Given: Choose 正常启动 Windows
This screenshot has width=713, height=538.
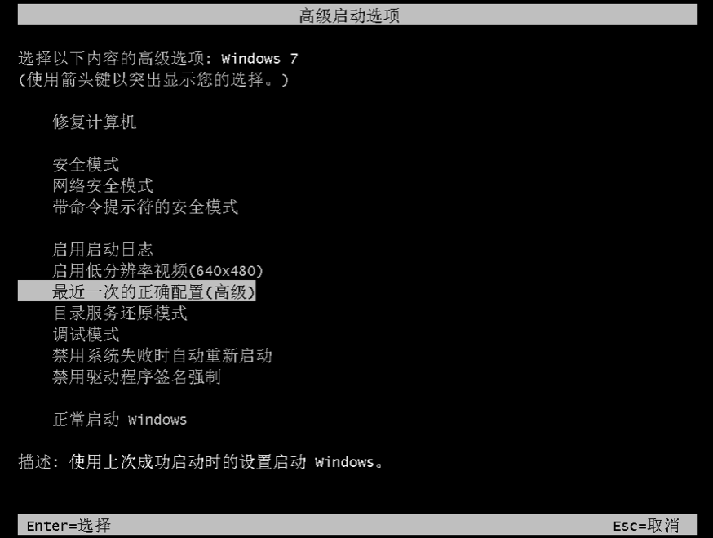Looking at the screenshot, I should [x=120, y=419].
